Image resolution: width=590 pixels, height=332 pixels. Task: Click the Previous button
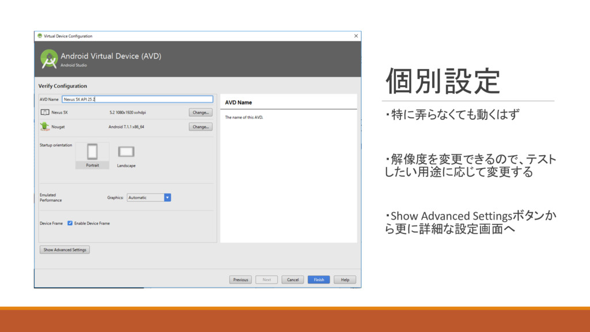pyautogui.click(x=240, y=280)
